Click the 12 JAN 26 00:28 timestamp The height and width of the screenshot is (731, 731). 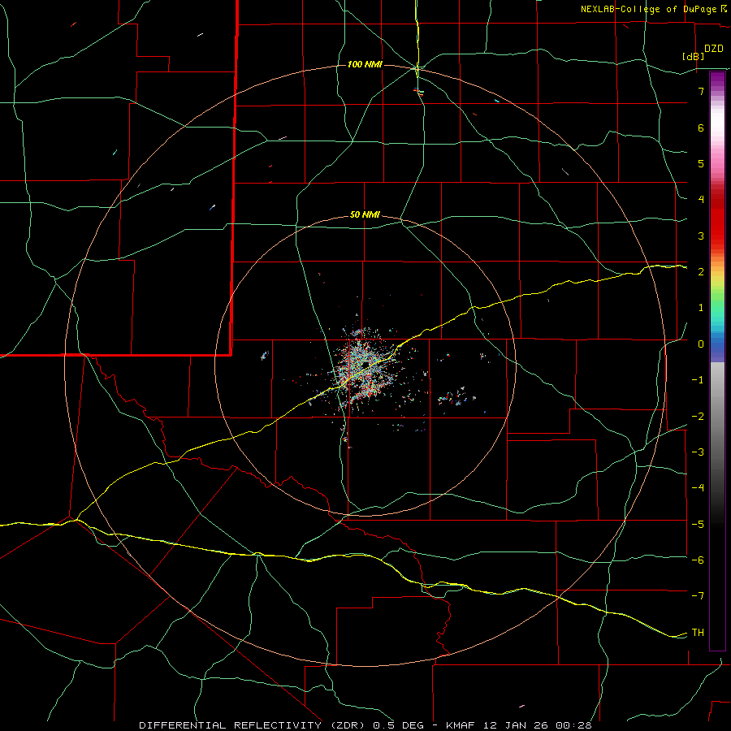pos(536,725)
